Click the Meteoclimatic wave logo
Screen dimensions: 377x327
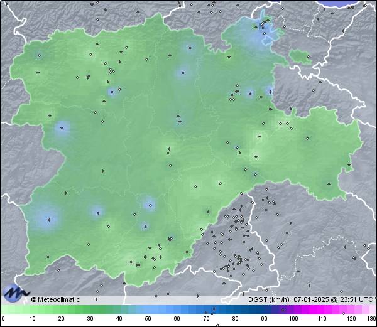pyautogui.click(x=16, y=293)
